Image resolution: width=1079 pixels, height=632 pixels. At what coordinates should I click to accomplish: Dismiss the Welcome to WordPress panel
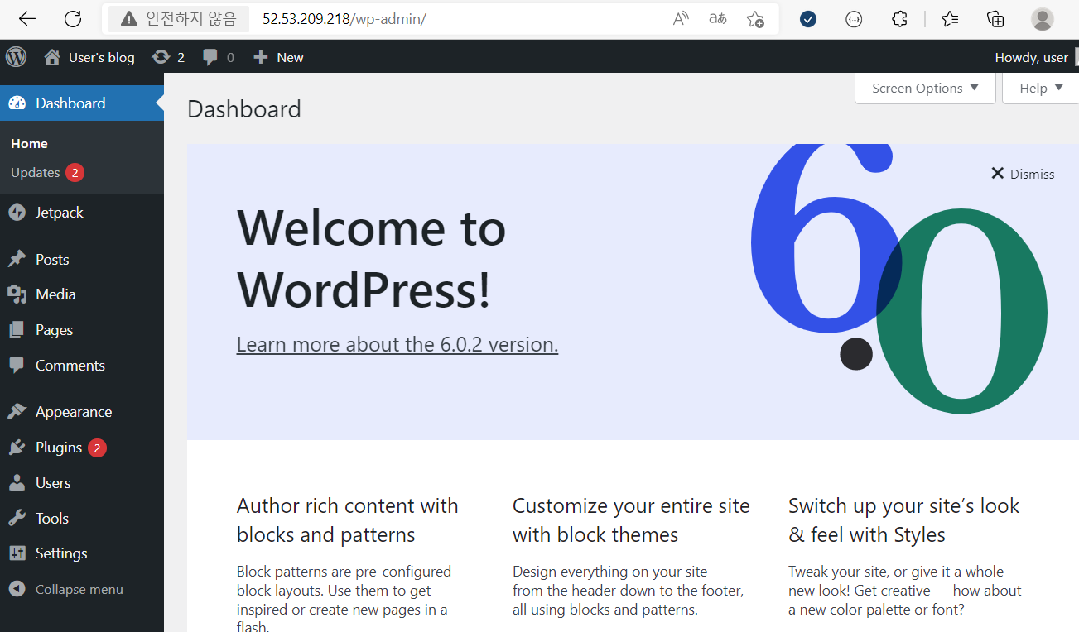(1023, 174)
